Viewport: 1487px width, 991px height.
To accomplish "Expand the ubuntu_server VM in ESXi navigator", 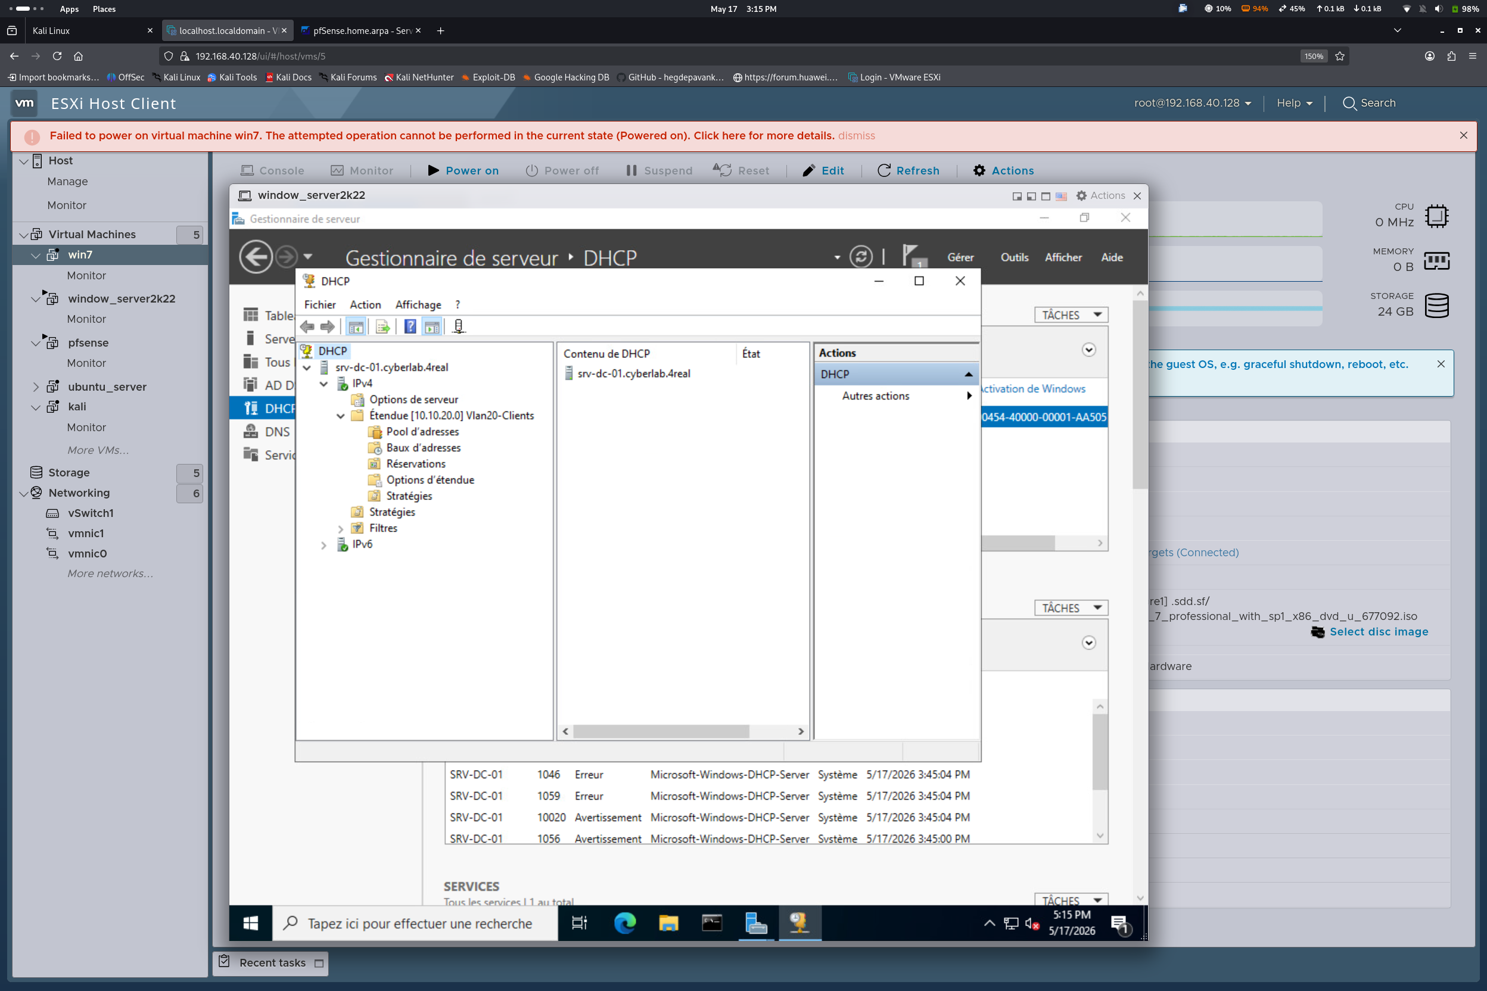I will [x=35, y=387].
